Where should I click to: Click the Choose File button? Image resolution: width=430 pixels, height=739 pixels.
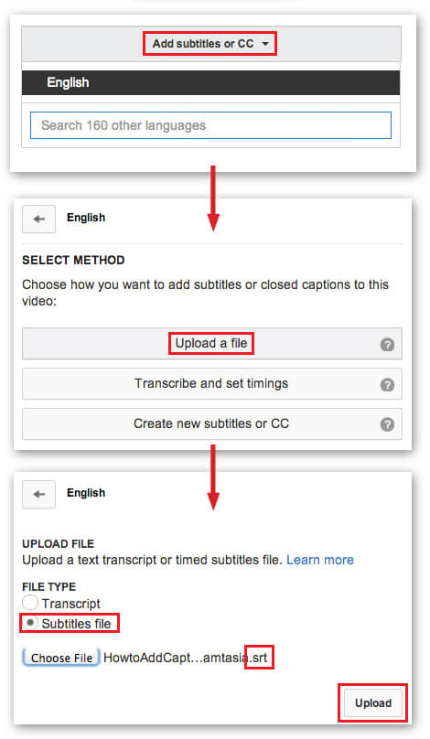tap(60, 658)
